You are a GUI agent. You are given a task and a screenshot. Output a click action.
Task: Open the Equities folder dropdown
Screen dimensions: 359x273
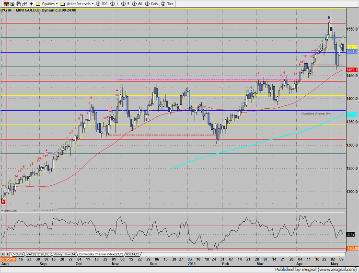(x=47, y=4)
